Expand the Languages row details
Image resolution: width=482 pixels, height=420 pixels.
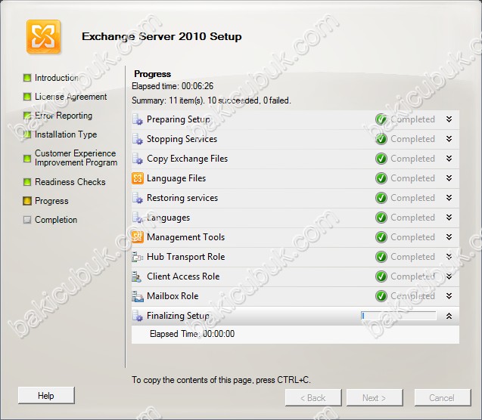pyautogui.click(x=449, y=218)
